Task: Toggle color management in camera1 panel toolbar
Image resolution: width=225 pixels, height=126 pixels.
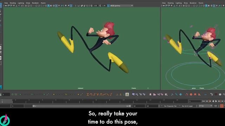Action: click(108, 6)
